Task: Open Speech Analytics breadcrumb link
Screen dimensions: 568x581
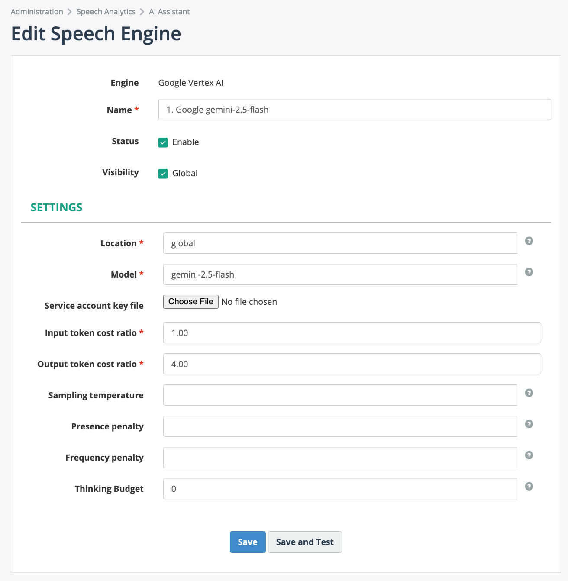Action: (x=106, y=12)
